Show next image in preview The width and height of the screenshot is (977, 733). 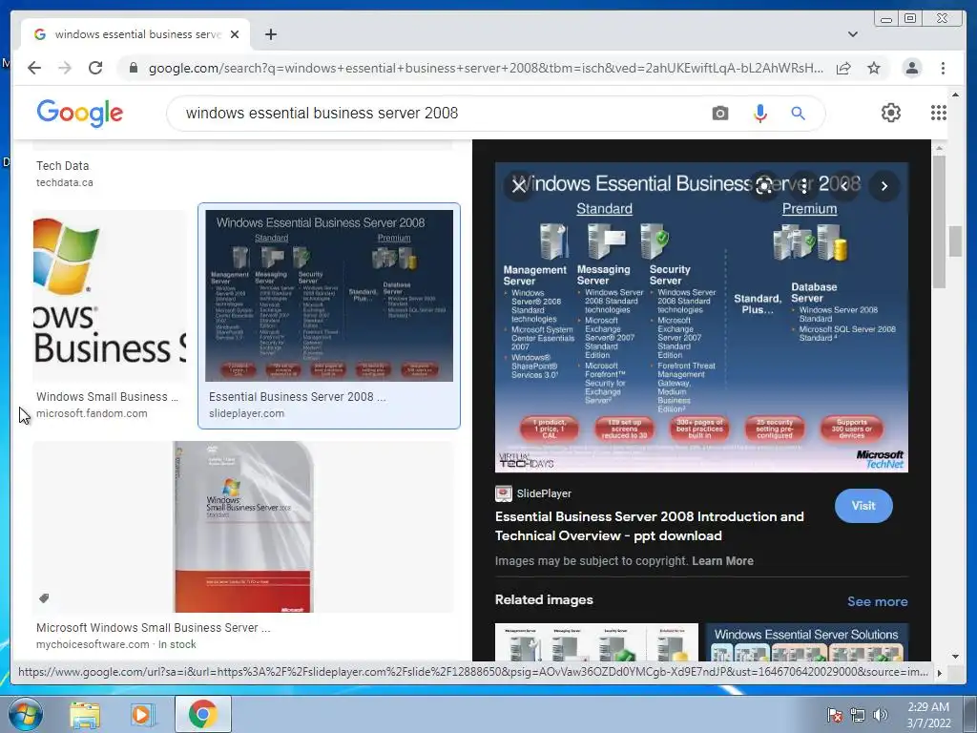coord(884,186)
